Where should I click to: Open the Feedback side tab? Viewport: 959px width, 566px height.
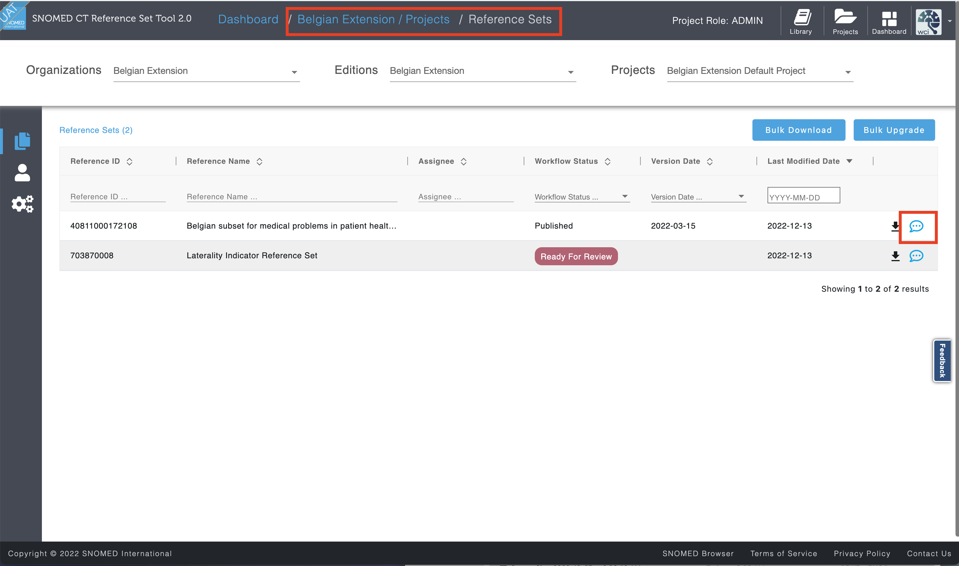pos(942,361)
